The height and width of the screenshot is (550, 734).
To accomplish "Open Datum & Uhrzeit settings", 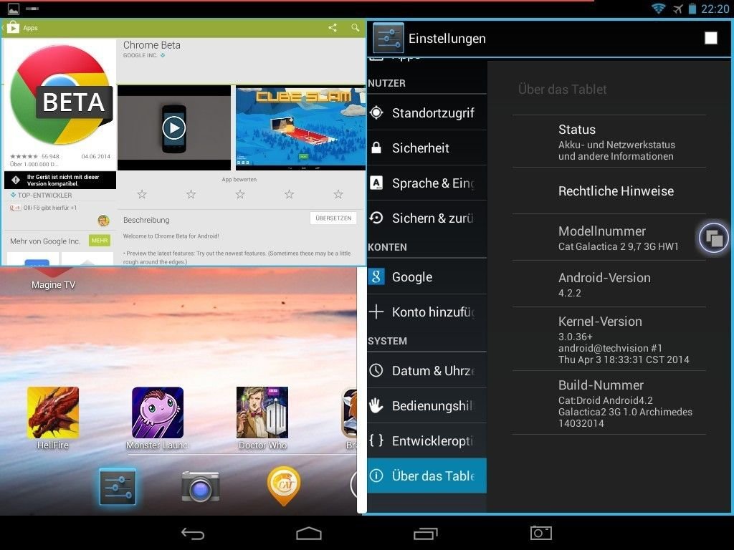I will click(x=427, y=370).
